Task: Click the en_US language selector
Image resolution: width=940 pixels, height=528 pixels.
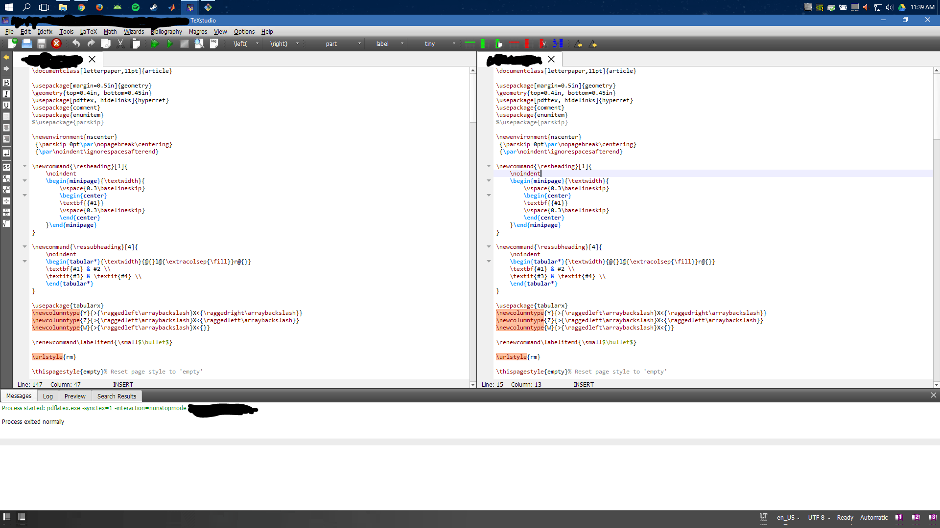Action: [x=788, y=517]
